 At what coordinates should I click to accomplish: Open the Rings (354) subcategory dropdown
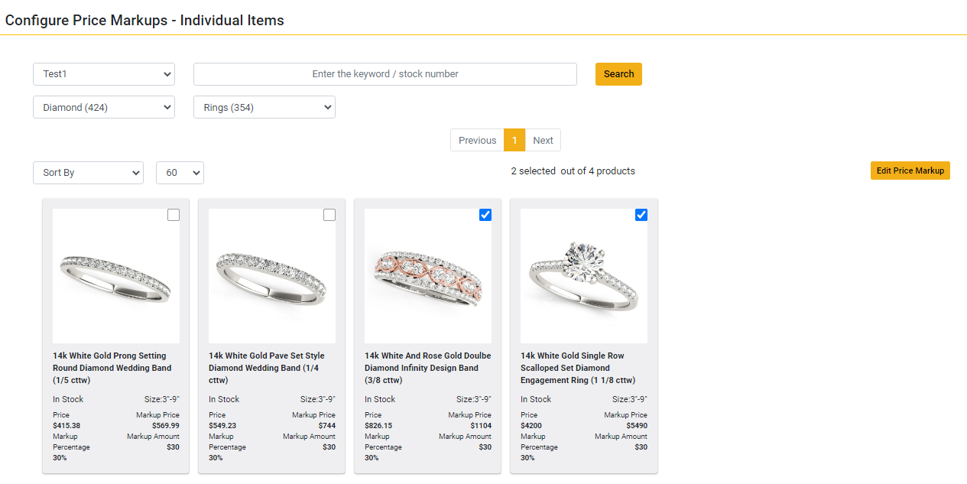tap(264, 107)
